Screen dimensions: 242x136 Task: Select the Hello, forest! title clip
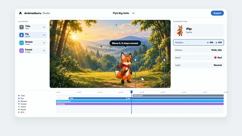178,96
